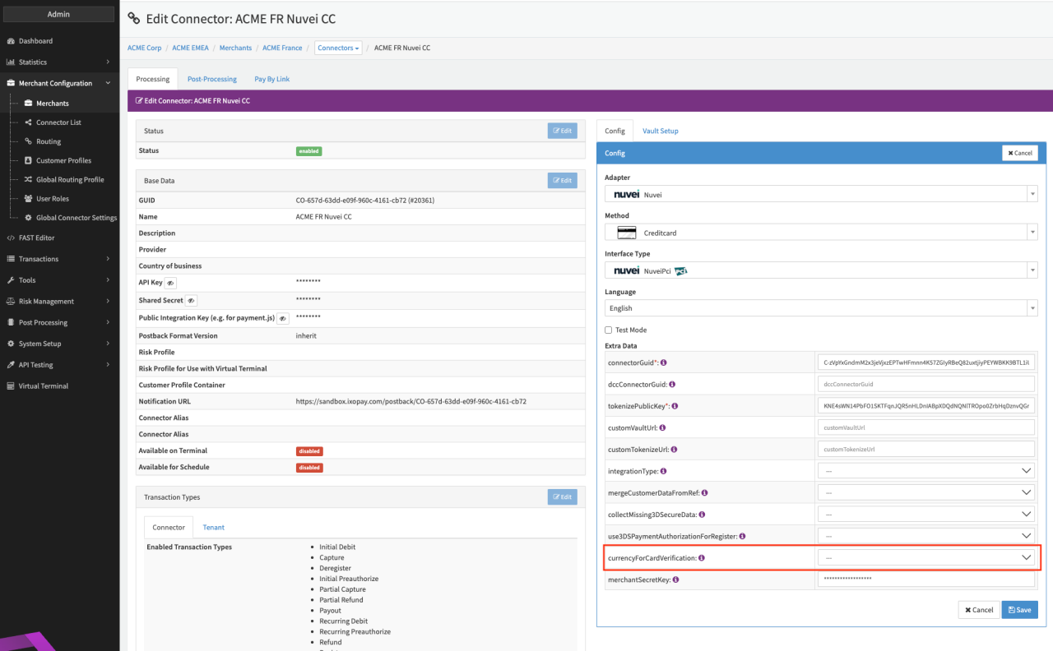
Task: Click the FAST Editor code icon
Action: pyautogui.click(x=11, y=238)
